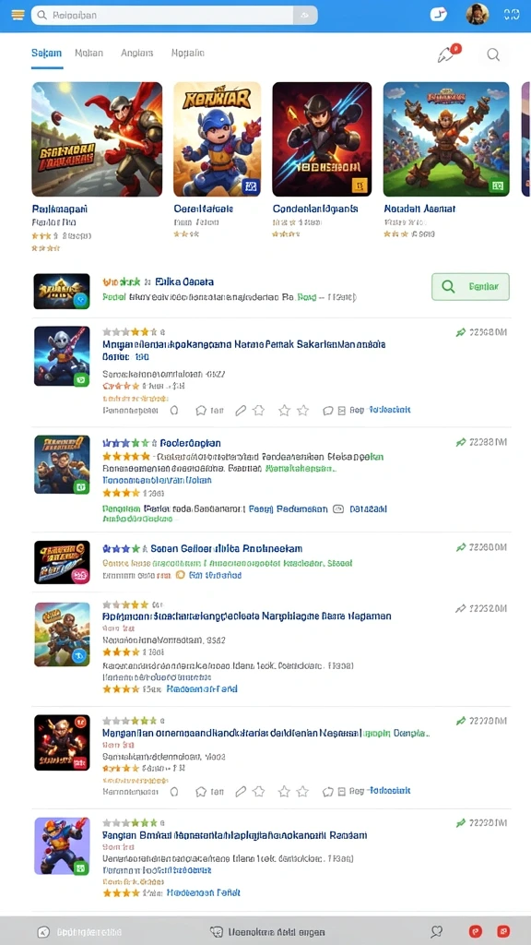Click the pencil edit icon under the first list item

coord(241,411)
